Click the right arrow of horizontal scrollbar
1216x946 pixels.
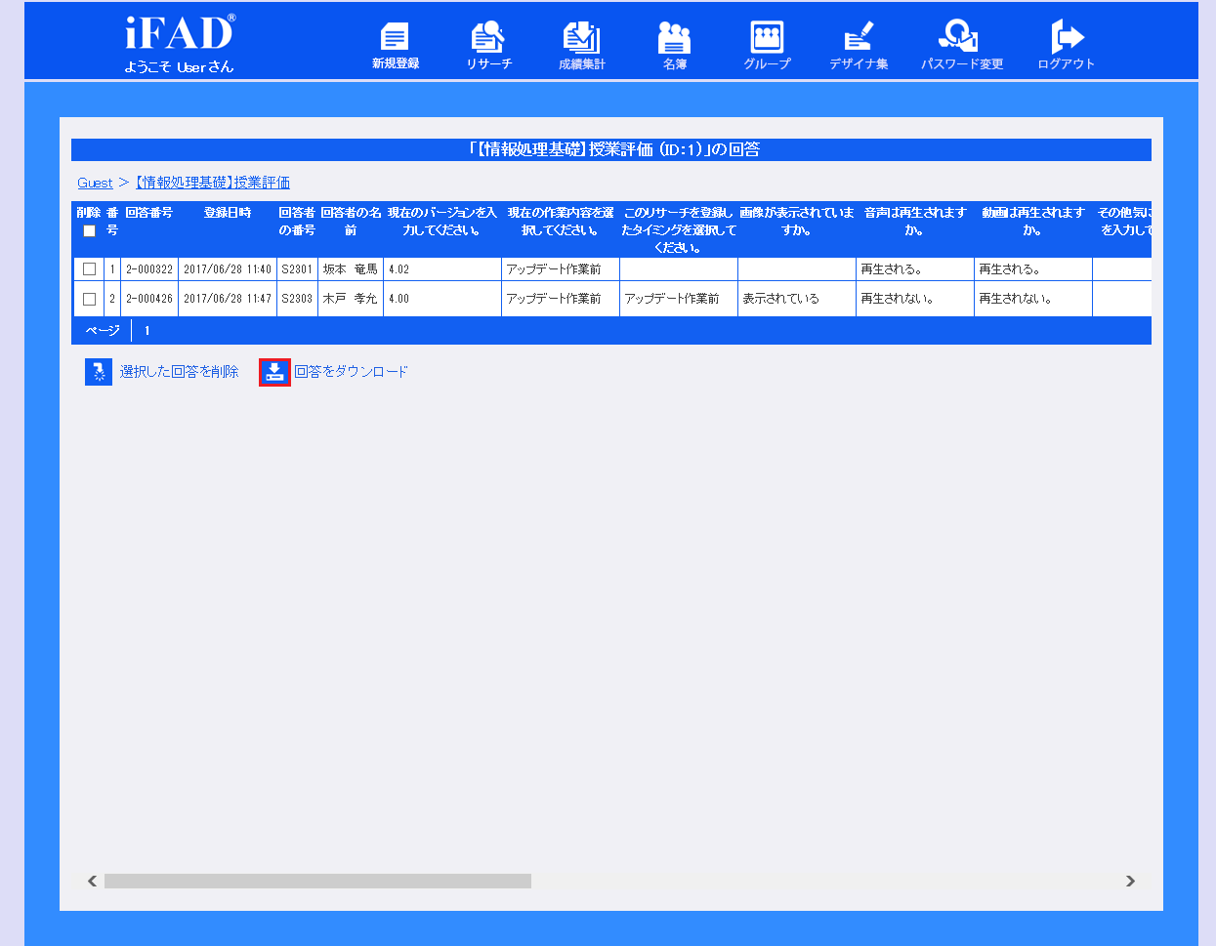pos(1130,881)
